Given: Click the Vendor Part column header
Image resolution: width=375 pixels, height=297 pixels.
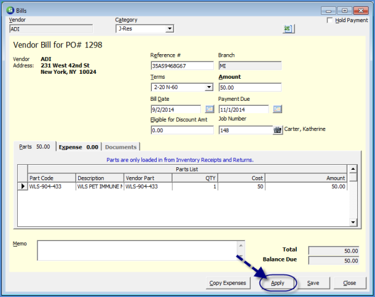Looking at the screenshot, I should tap(148, 178).
